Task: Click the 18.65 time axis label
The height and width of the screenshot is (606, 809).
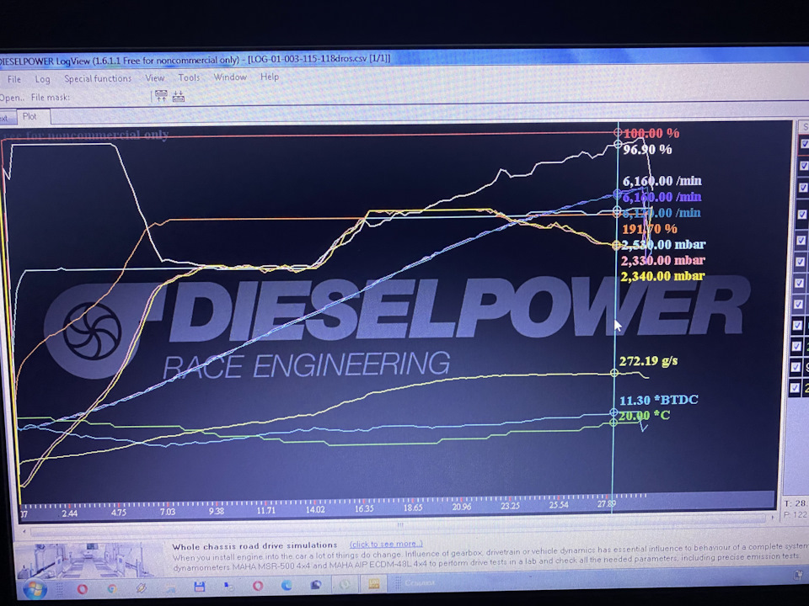Action: click(413, 508)
